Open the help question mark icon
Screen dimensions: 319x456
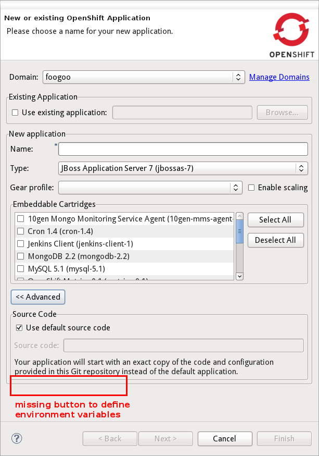tap(17, 438)
